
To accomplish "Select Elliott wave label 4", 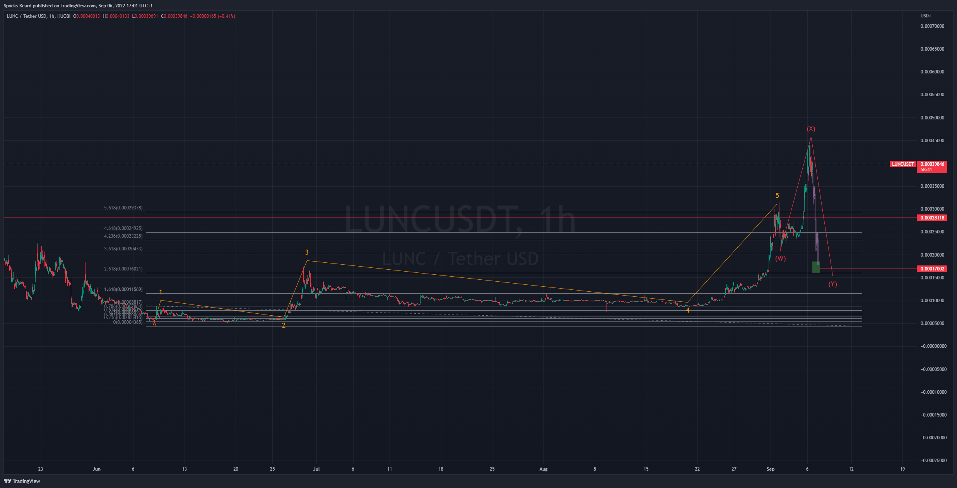I will (687, 310).
